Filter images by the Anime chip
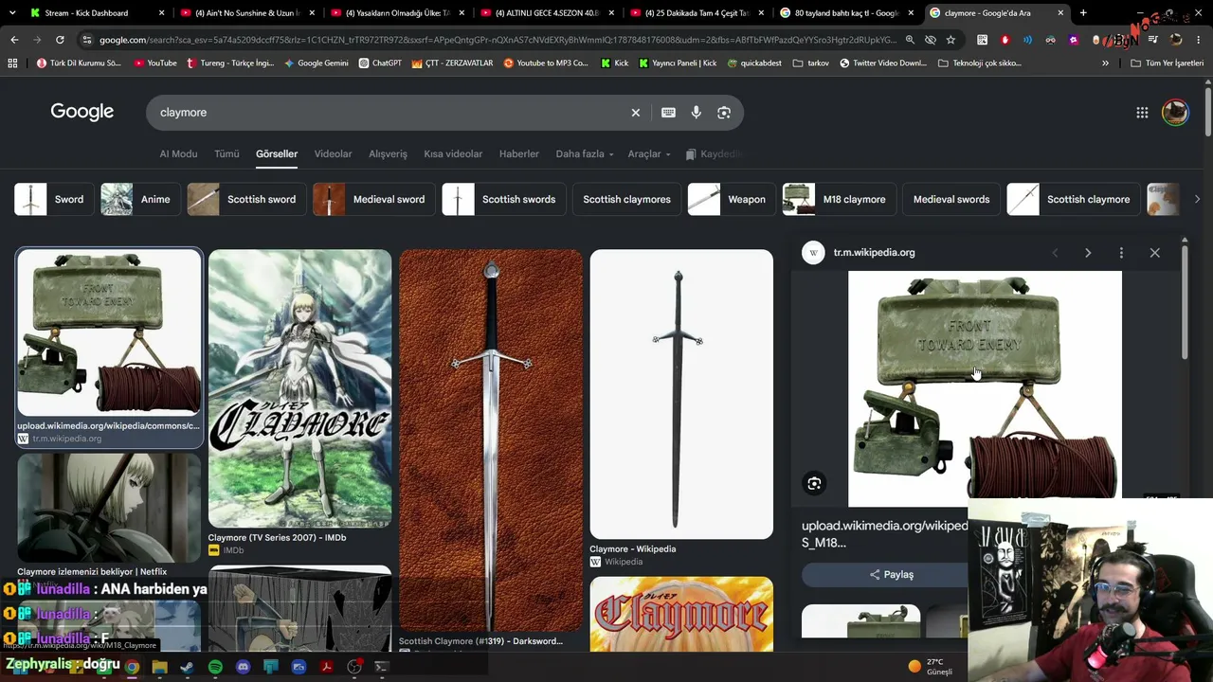 [x=140, y=200]
